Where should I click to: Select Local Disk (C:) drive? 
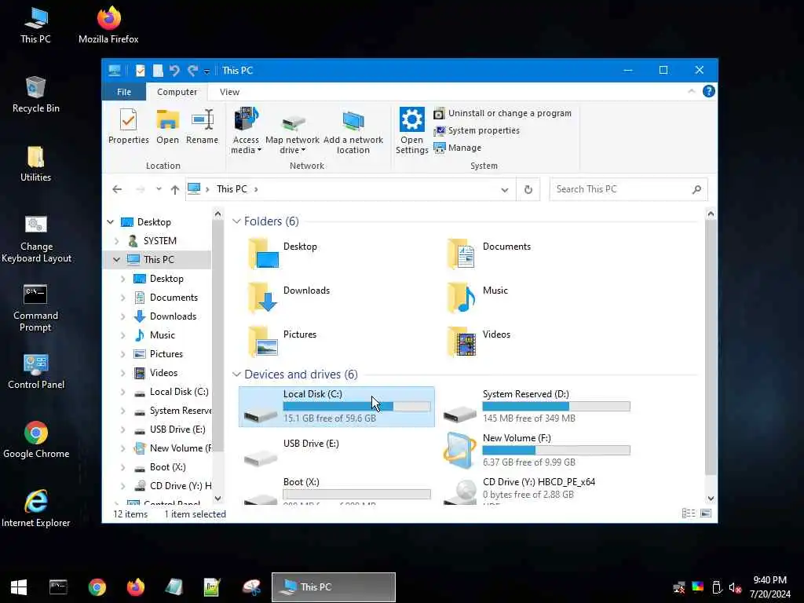click(336, 407)
